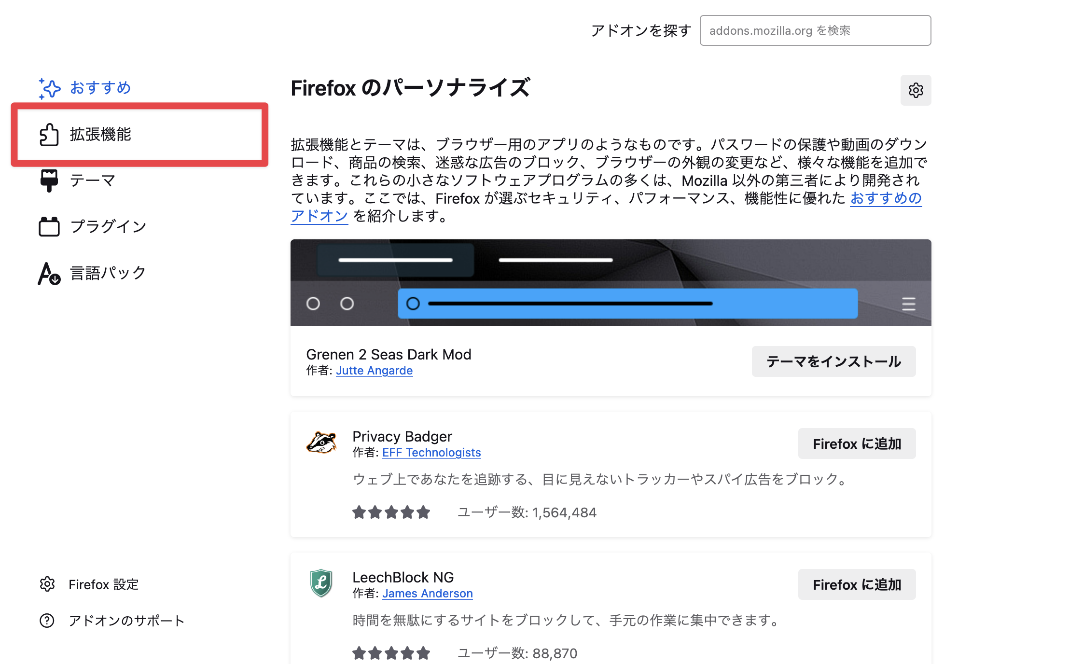Add LeechBlock NG to Firefox
This screenshot has height=664, width=1083.
pyautogui.click(x=857, y=584)
